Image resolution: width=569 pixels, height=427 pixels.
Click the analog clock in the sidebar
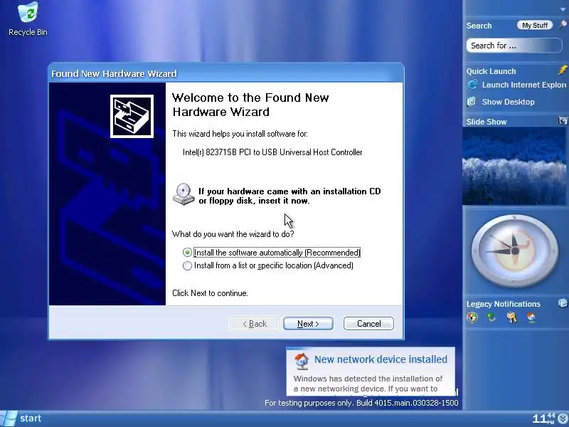pyautogui.click(x=514, y=251)
